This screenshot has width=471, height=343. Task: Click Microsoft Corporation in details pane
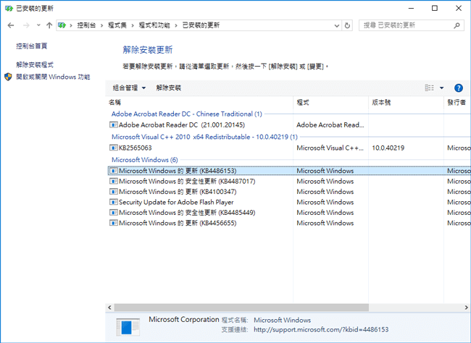pyautogui.click(x=184, y=320)
